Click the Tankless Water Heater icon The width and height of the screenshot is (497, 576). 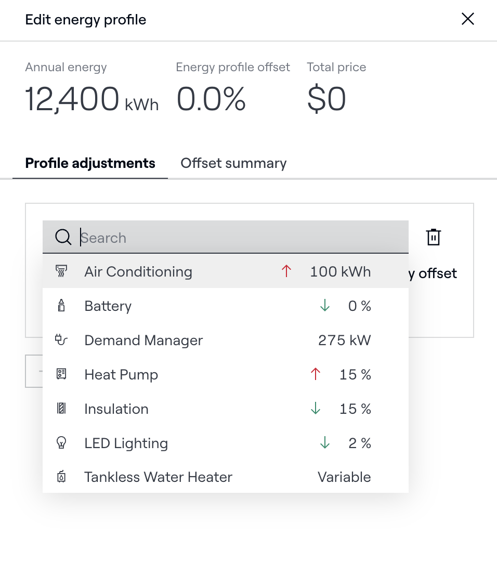coord(61,477)
